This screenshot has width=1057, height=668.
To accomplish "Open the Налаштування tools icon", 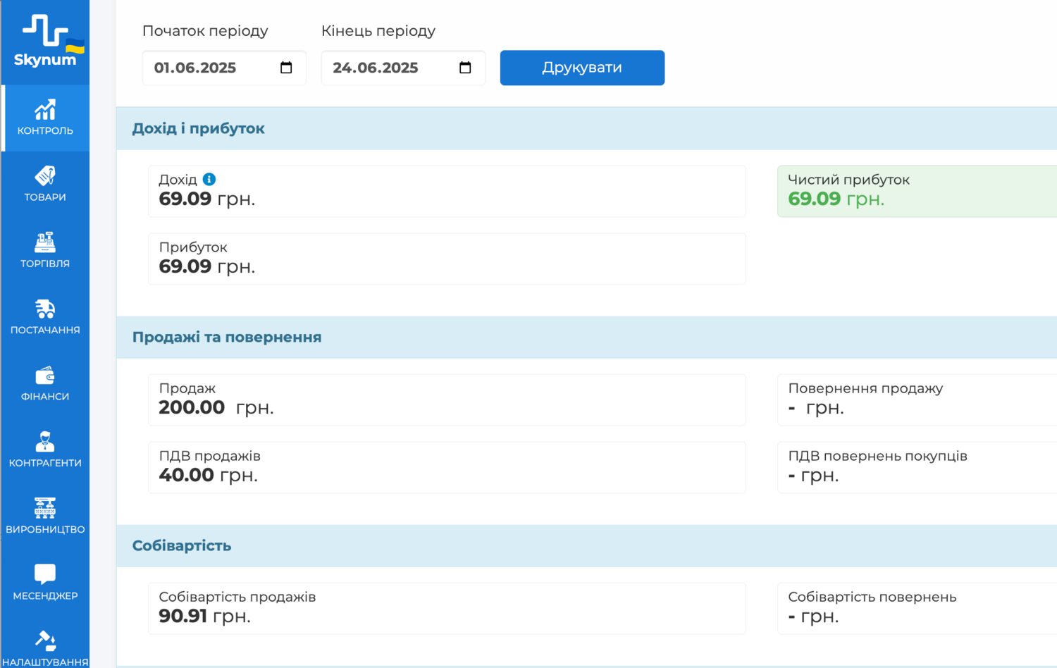I will tap(45, 641).
